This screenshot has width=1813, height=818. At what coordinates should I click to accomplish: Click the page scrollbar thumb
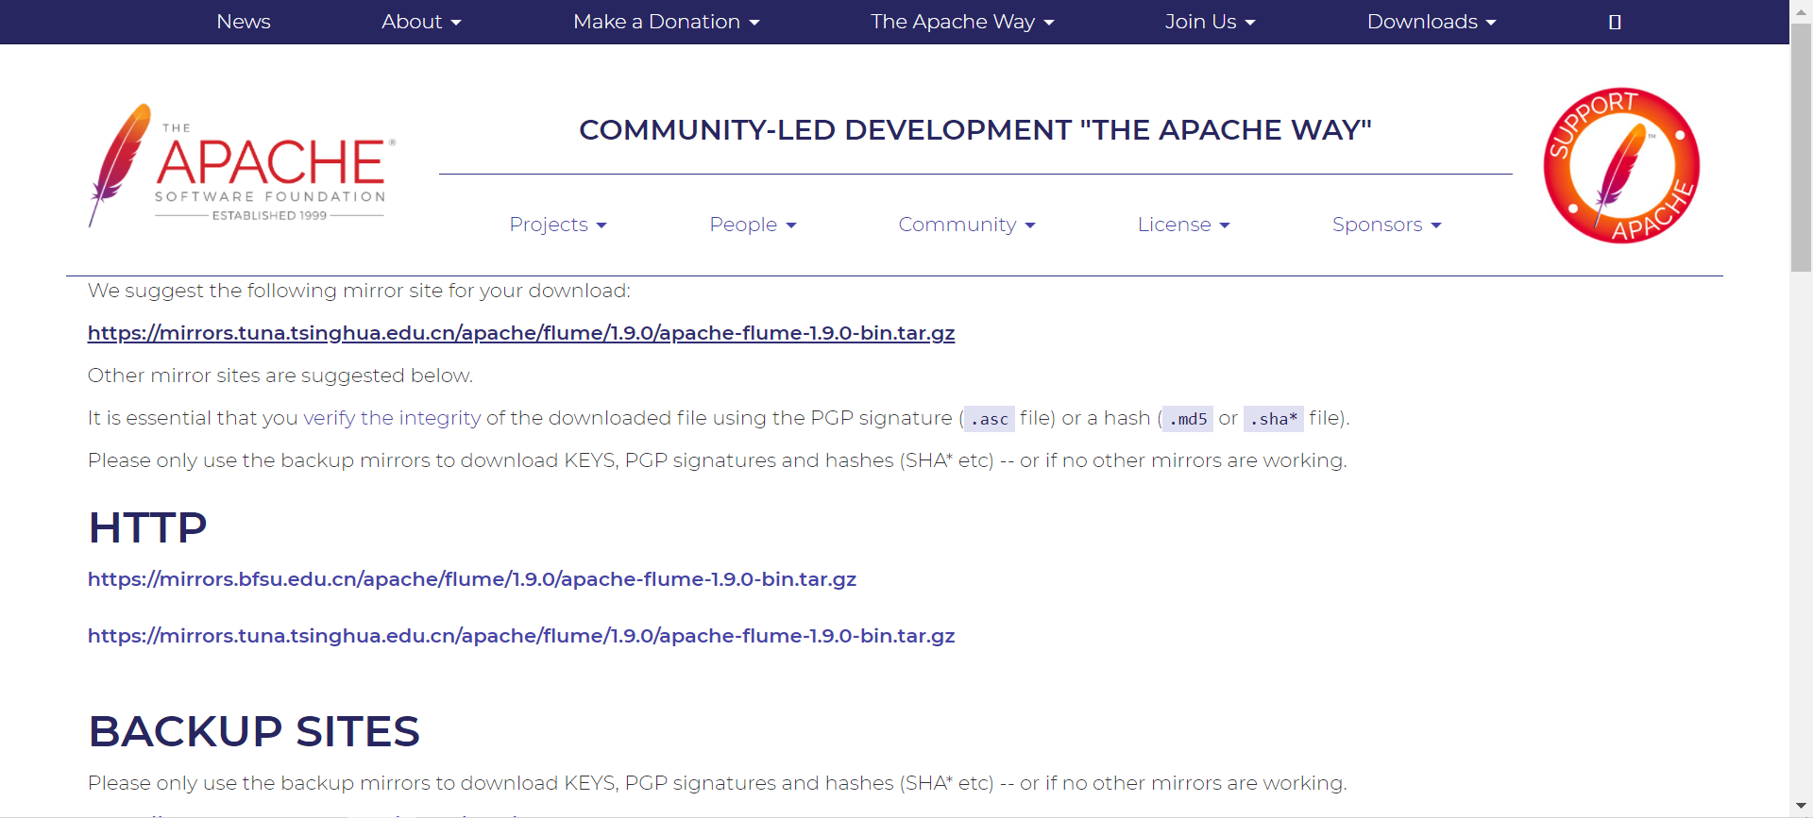pos(1801,146)
